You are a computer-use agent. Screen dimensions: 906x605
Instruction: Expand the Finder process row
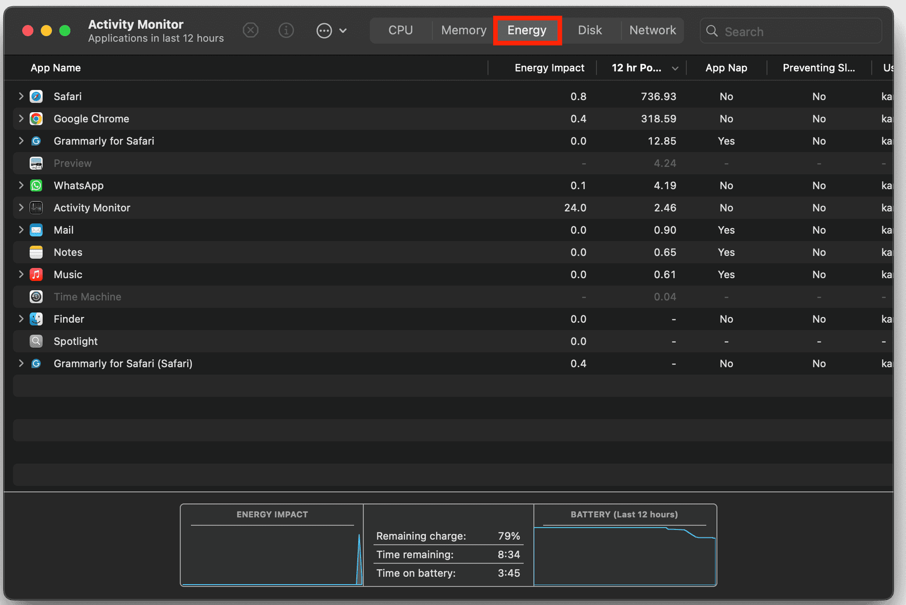coord(21,319)
